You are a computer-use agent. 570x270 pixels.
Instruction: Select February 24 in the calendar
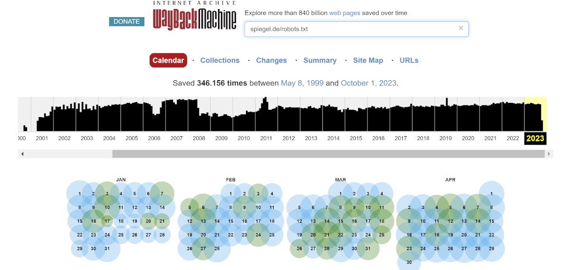[x=258, y=235]
